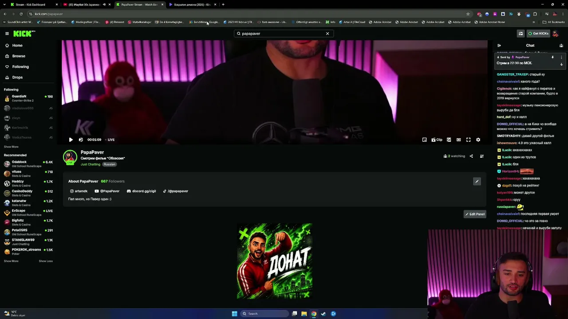The height and width of the screenshot is (319, 568).
Task: Click the Edit Panel button
Action: coord(475,214)
